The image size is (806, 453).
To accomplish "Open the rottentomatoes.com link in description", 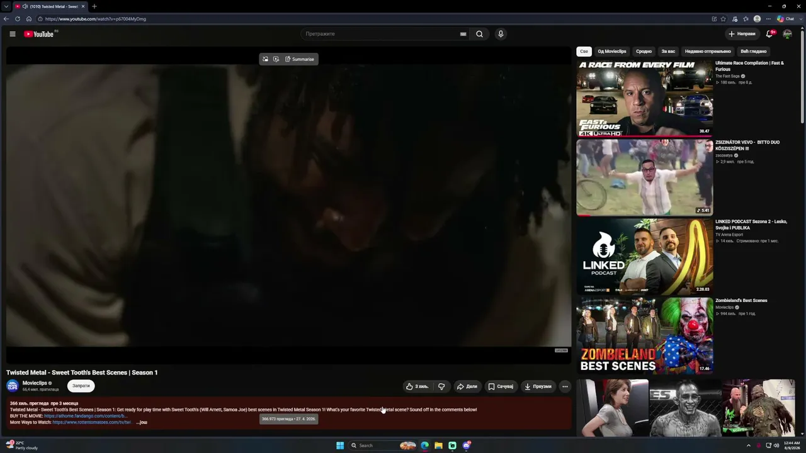I will point(92,422).
